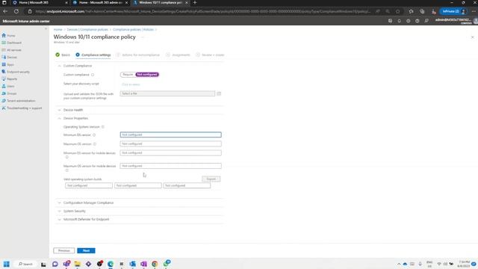Open Tenant administration in the sidebar
478x269 pixels.
[x=19, y=101]
